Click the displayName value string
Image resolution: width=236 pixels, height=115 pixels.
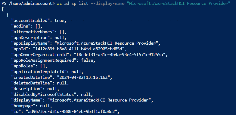click(99, 100)
